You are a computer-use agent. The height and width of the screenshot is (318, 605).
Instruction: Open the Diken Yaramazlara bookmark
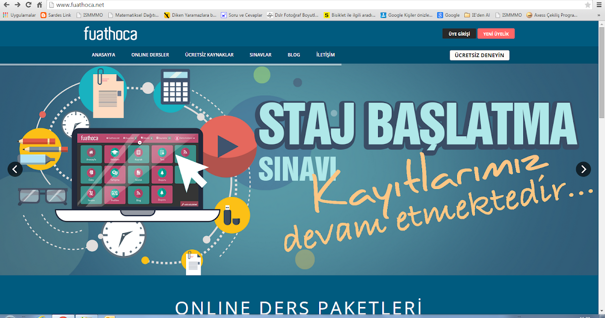point(190,15)
